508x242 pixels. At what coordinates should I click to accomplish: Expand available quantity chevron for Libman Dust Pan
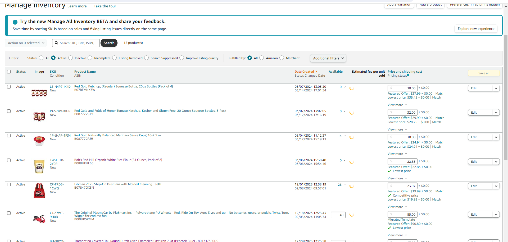pos(344,185)
